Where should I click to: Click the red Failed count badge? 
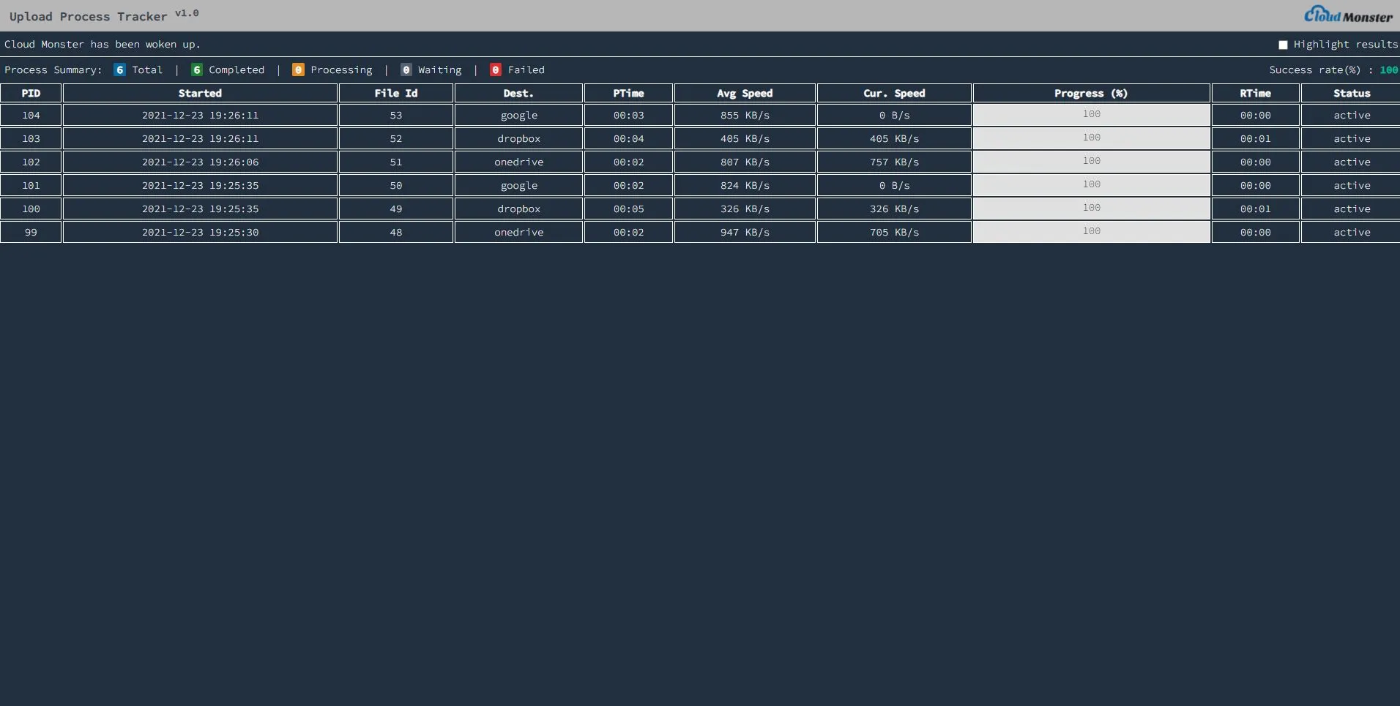pyautogui.click(x=496, y=70)
